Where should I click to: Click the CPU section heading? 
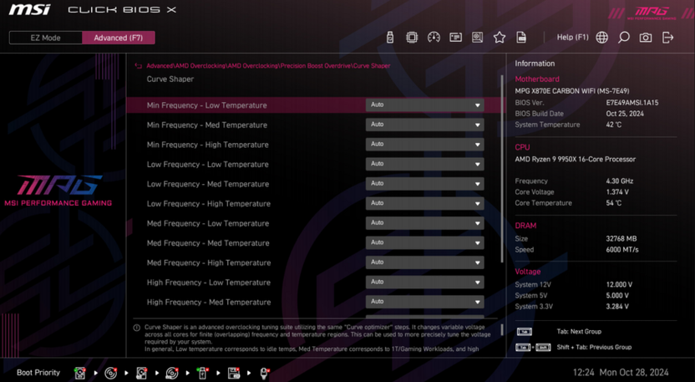pyautogui.click(x=522, y=147)
